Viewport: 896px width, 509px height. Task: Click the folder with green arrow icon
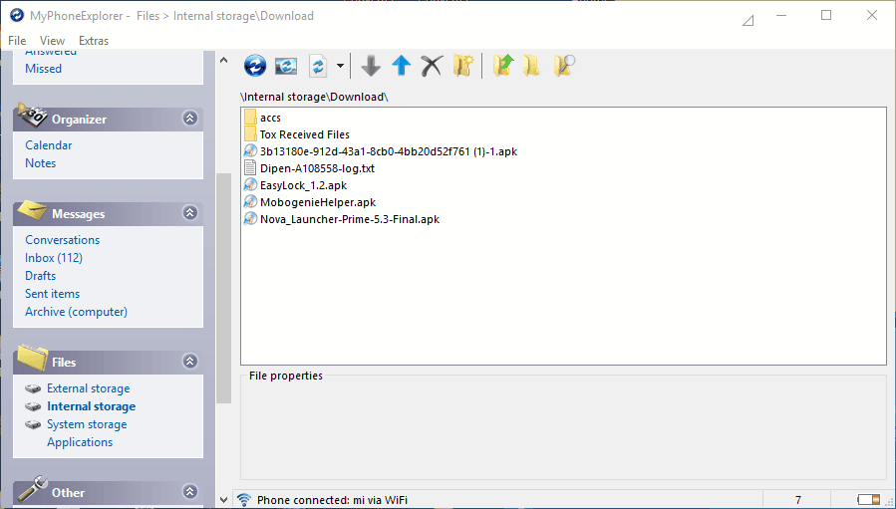pos(503,66)
